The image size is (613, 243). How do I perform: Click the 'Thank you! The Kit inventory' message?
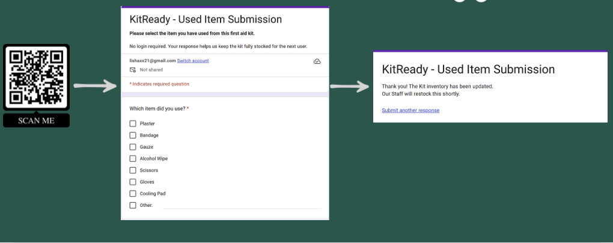tap(438, 87)
